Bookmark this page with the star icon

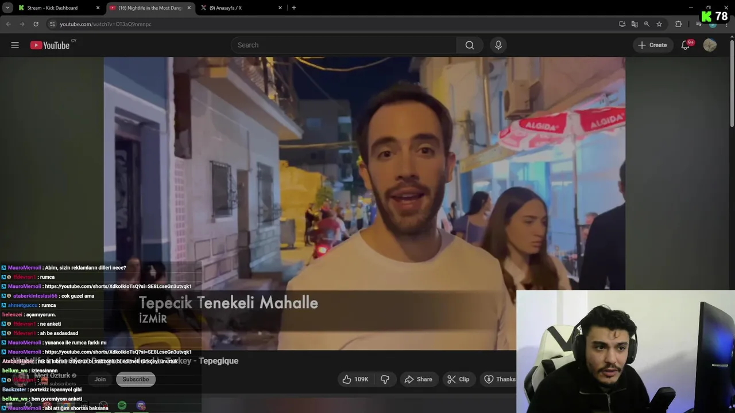[659, 24]
